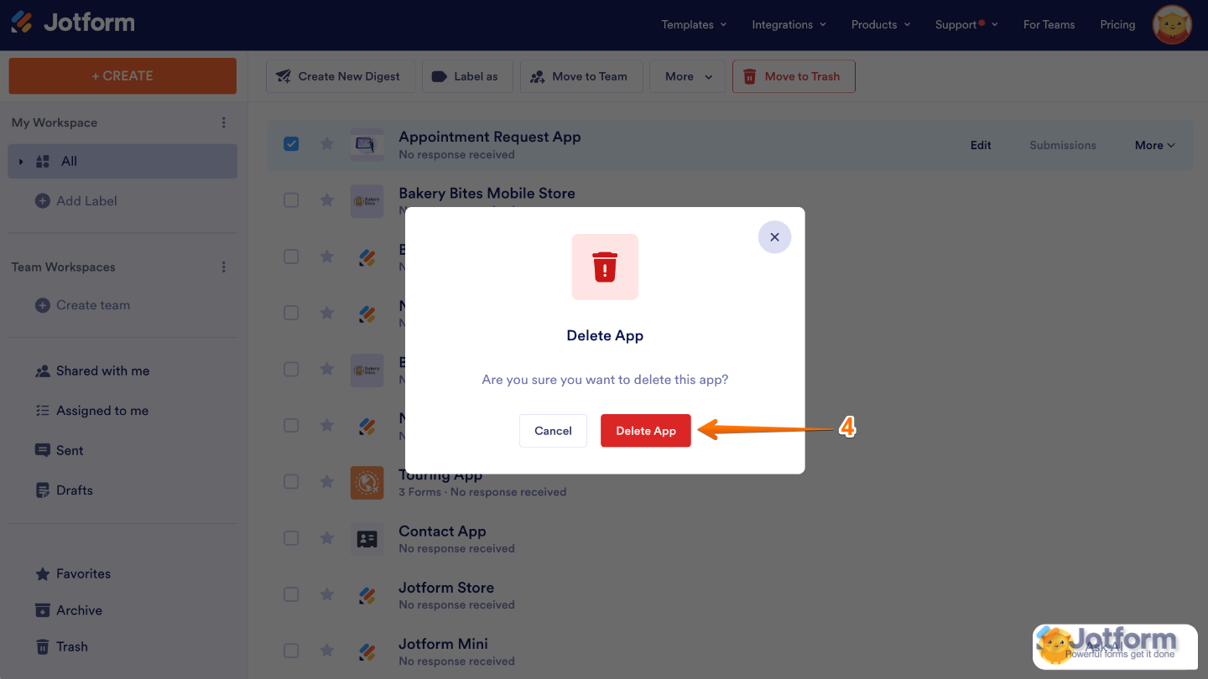Confirm with the red Delete App button
The width and height of the screenshot is (1208, 679).
(x=645, y=431)
